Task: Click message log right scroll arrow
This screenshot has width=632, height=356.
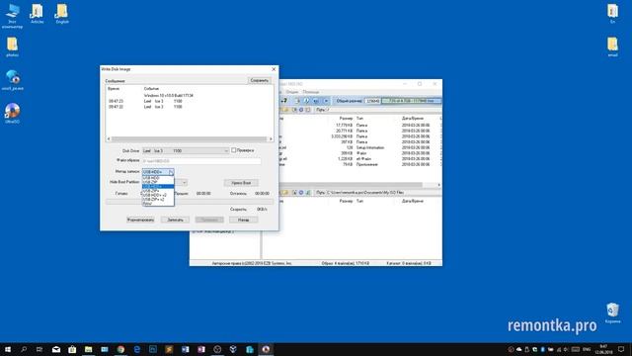Action: coord(271,138)
